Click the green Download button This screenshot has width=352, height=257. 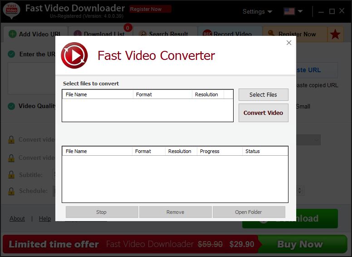pos(317,218)
